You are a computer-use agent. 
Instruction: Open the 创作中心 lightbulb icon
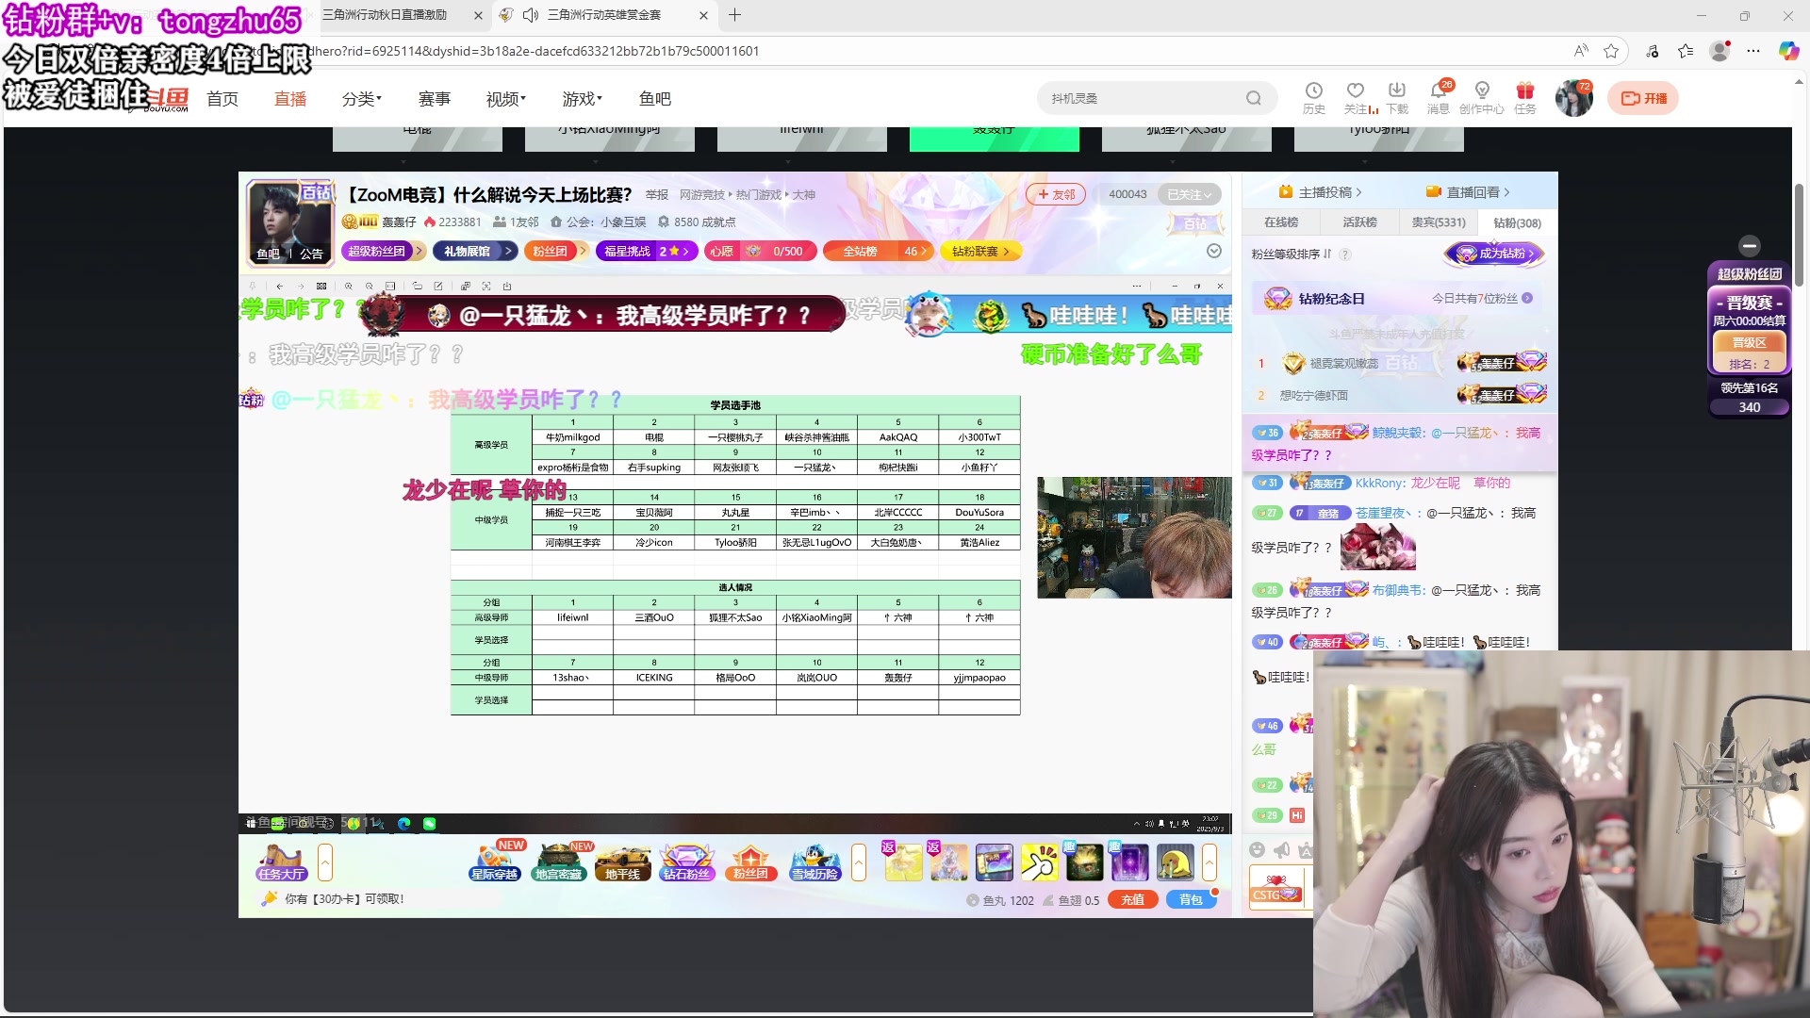pos(1482,97)
